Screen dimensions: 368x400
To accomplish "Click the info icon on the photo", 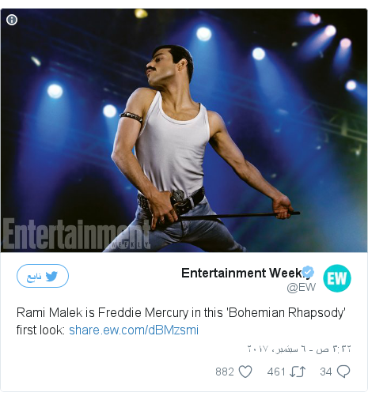I will 12,20.
